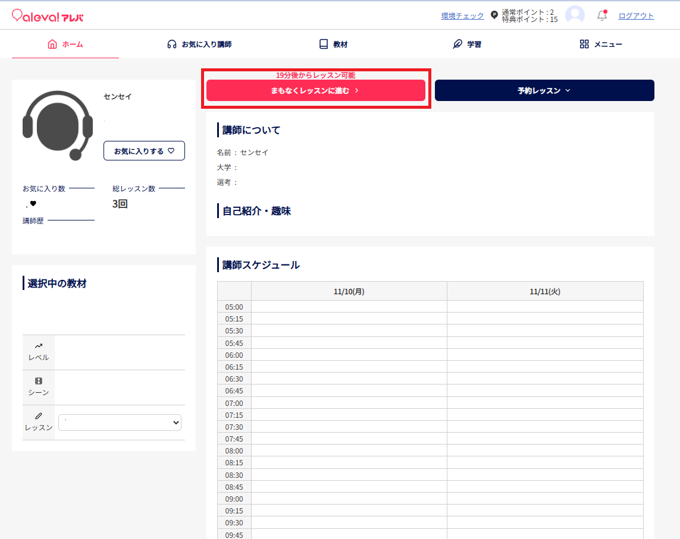Open the ホーム tab
This screenshot has width=680, height=539.
(x=65, y=44)
